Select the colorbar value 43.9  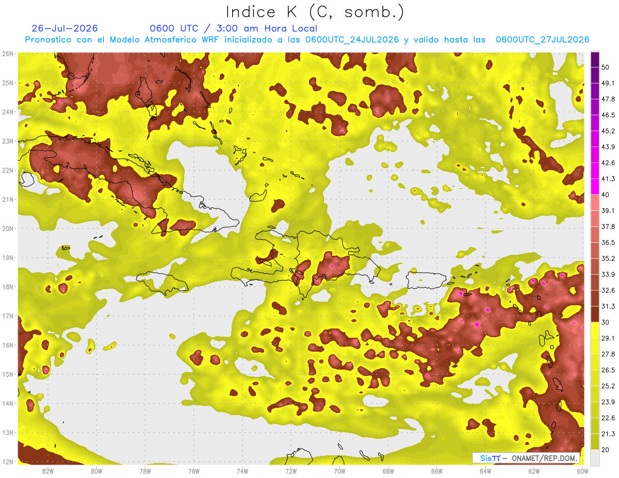coord(608,147)
